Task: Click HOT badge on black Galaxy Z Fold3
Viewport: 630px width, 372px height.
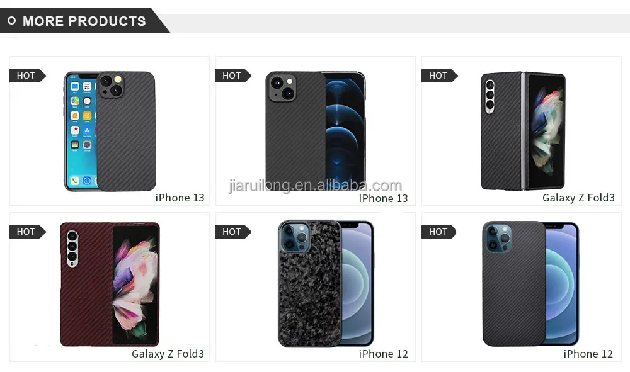Action: 440,76
